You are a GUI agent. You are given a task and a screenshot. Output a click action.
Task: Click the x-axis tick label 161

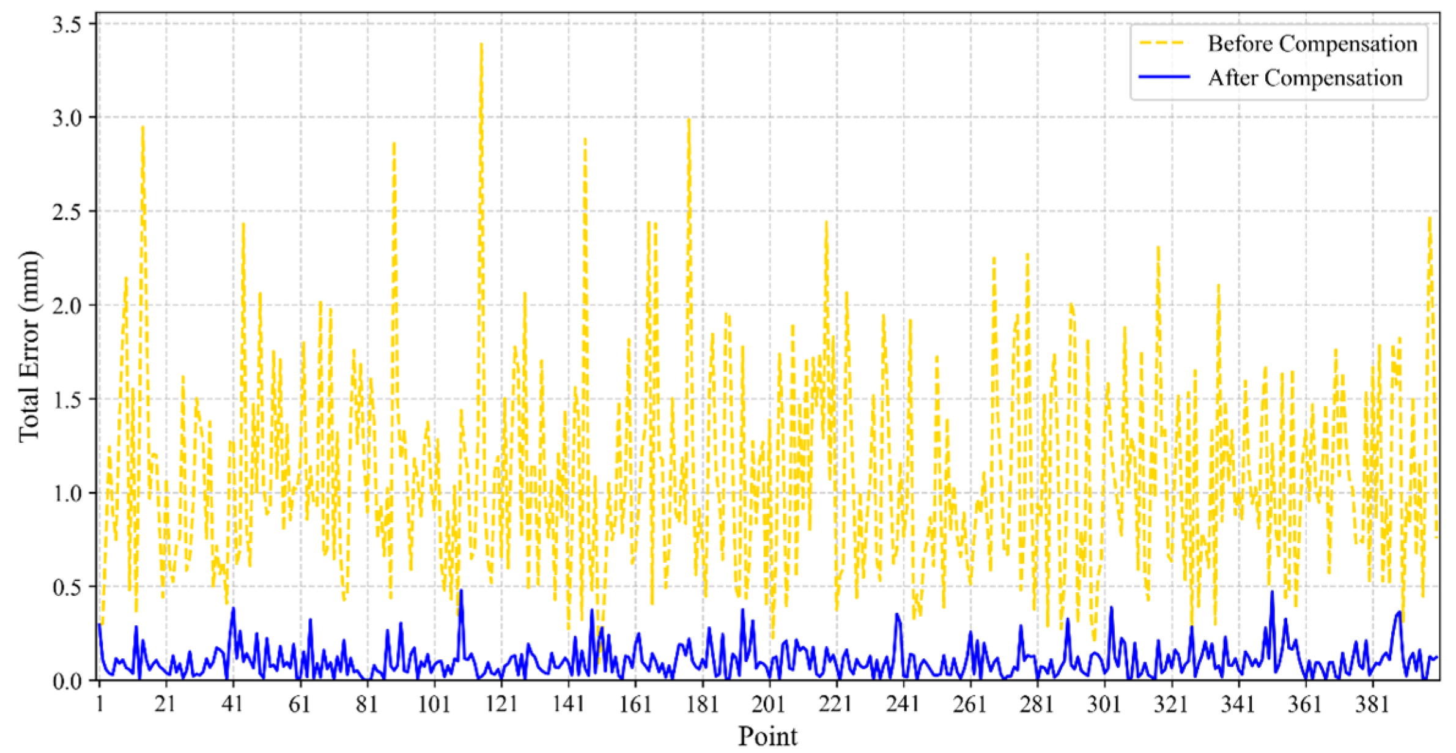point(635,705)
